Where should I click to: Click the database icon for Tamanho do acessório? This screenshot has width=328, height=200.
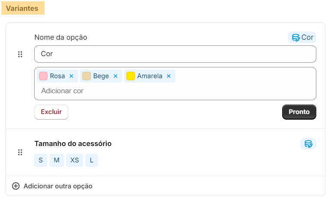[x=309, y=144]
